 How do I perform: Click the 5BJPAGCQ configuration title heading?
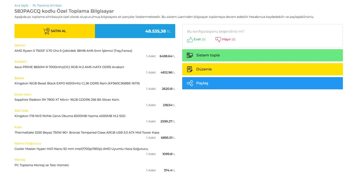[x=64, y=11]
